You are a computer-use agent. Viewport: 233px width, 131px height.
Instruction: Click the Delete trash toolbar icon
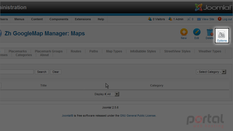click(210, 32)
